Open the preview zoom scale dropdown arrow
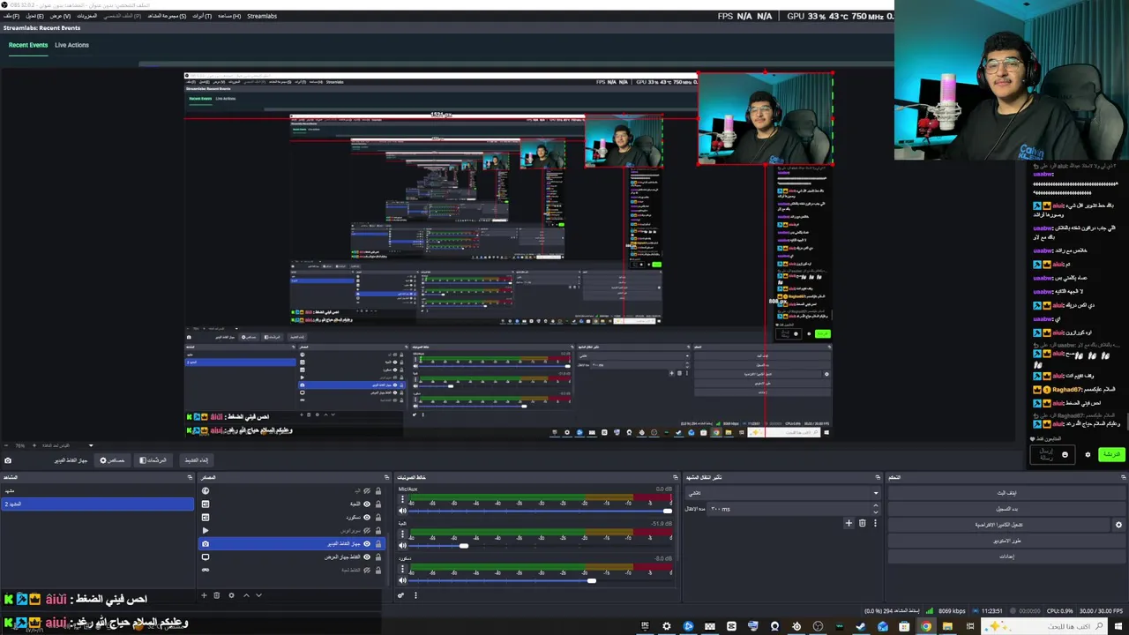This screenshot has width=1129, height=635. tap(90, 445)
